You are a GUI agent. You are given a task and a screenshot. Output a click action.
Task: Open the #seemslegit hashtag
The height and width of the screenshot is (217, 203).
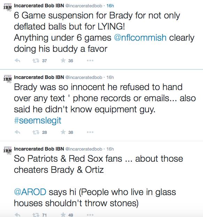click(x=37, y=120)
